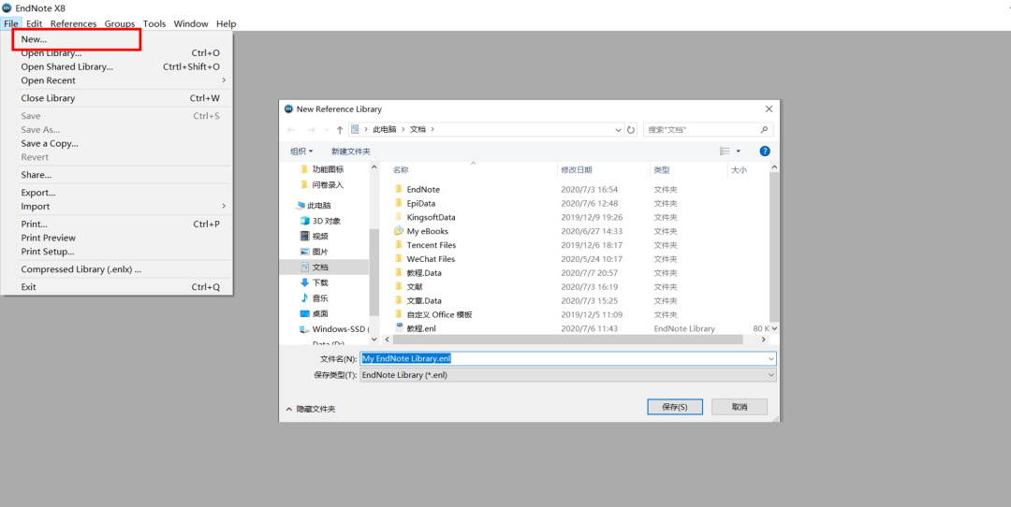Click the forward arrow in file dialog
The image size is (1011, 507).
pos(311,129)
